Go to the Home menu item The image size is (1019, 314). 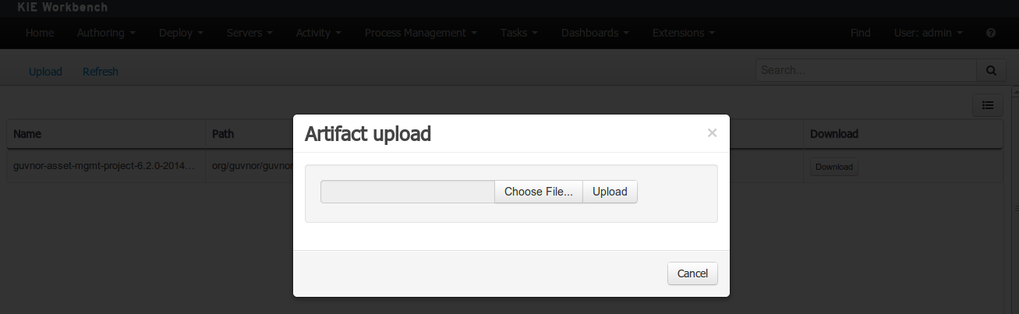40,33
